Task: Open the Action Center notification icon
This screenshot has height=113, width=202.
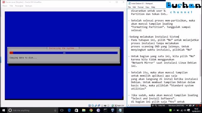Action: [189, 110]
